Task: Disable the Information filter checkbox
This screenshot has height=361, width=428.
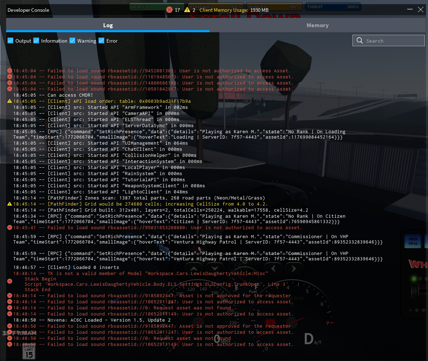Action: (x=36, y=41)
